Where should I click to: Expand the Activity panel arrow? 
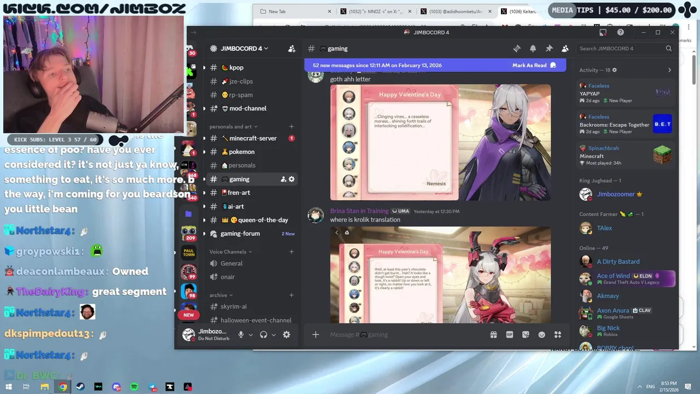click(669, 70)
